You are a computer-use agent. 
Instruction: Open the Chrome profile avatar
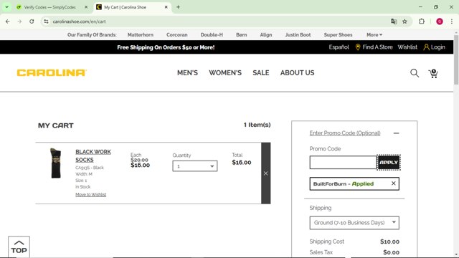440,21
